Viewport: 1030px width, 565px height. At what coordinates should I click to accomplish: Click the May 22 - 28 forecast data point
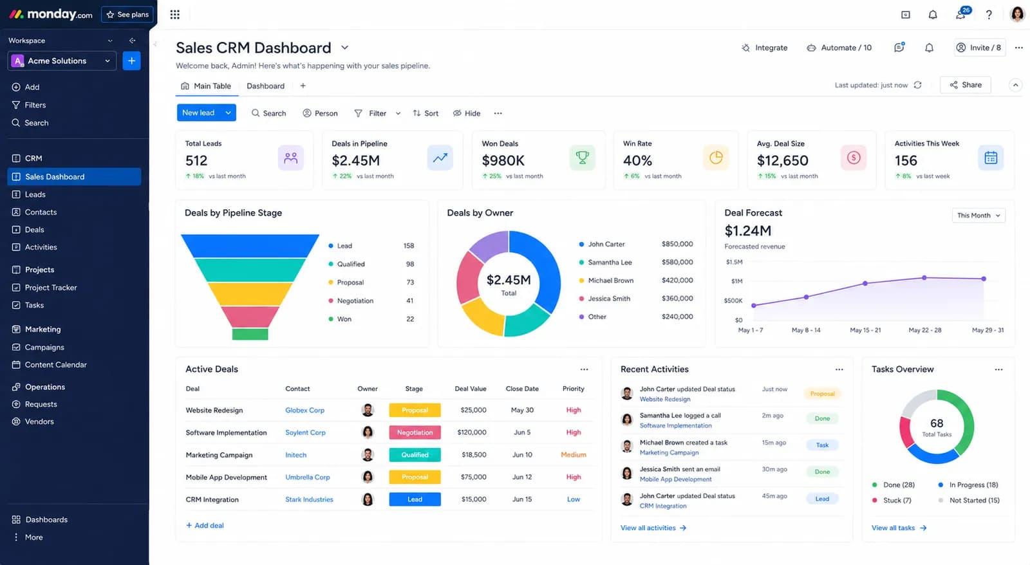(x=924, y=278)
